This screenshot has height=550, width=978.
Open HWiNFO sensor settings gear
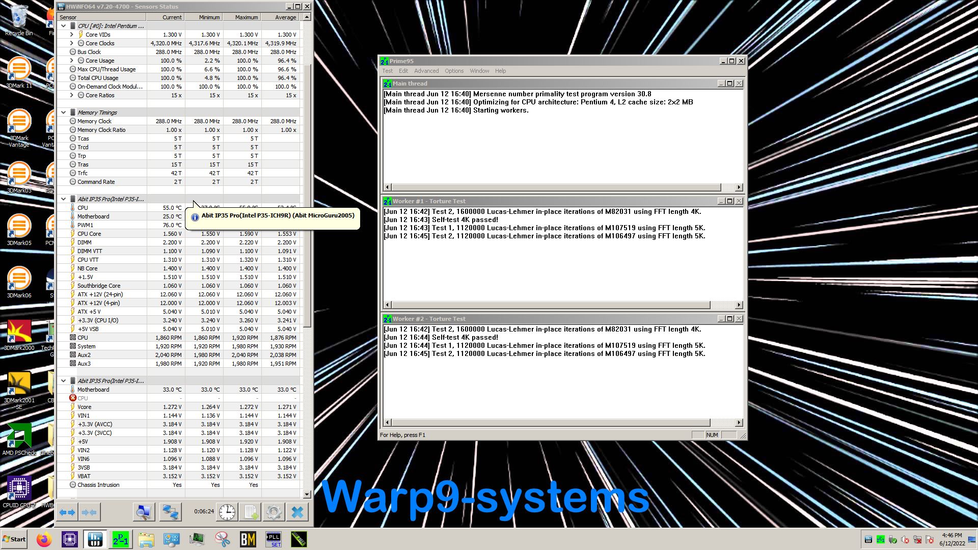pyautogui.click(x=274, y=512)
